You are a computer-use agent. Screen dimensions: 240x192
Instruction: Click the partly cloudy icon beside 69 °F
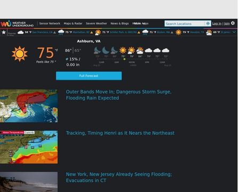point(209,33)
